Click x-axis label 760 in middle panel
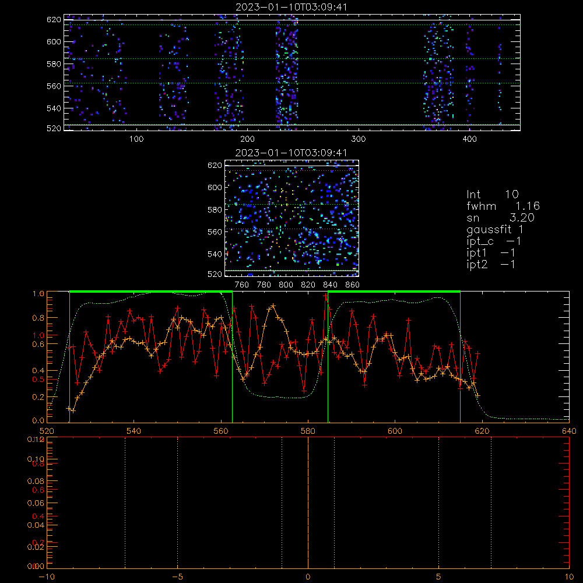This screenshot has width=583, height=583. (242, 285)
